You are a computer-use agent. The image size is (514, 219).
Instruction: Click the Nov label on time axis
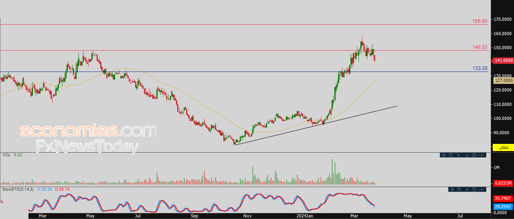[247, 216]
